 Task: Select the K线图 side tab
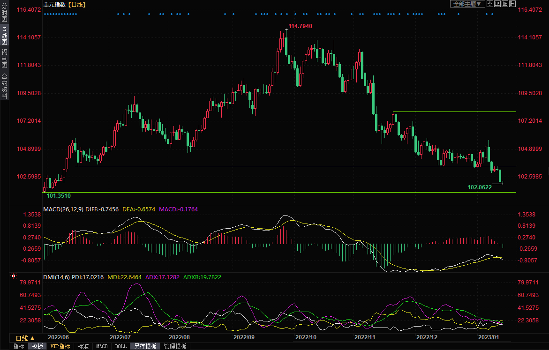point(4,35)
